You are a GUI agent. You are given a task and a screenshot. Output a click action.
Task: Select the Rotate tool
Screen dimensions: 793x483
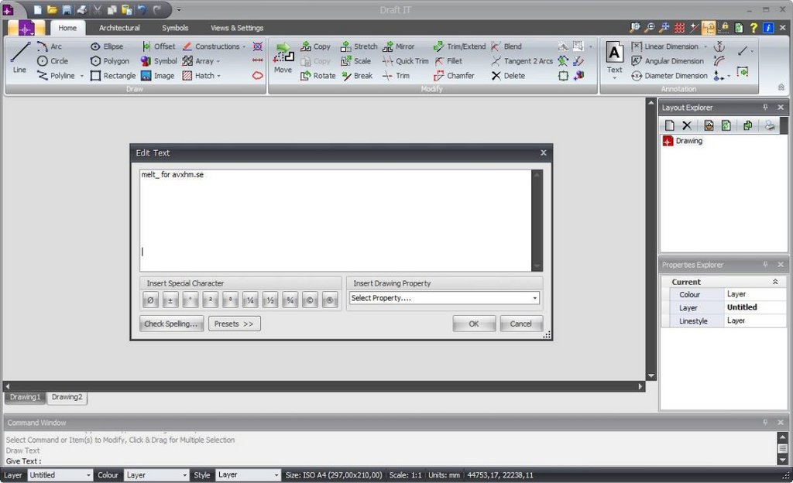click(x=318, y=76)
